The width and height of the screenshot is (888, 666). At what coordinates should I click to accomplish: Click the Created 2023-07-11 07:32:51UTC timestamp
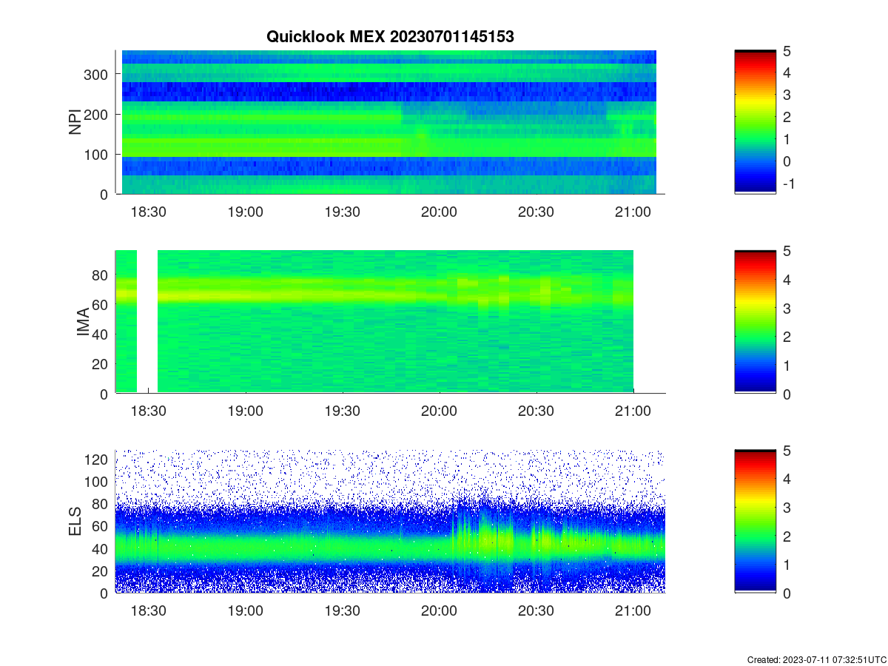[x=816, y=659]
